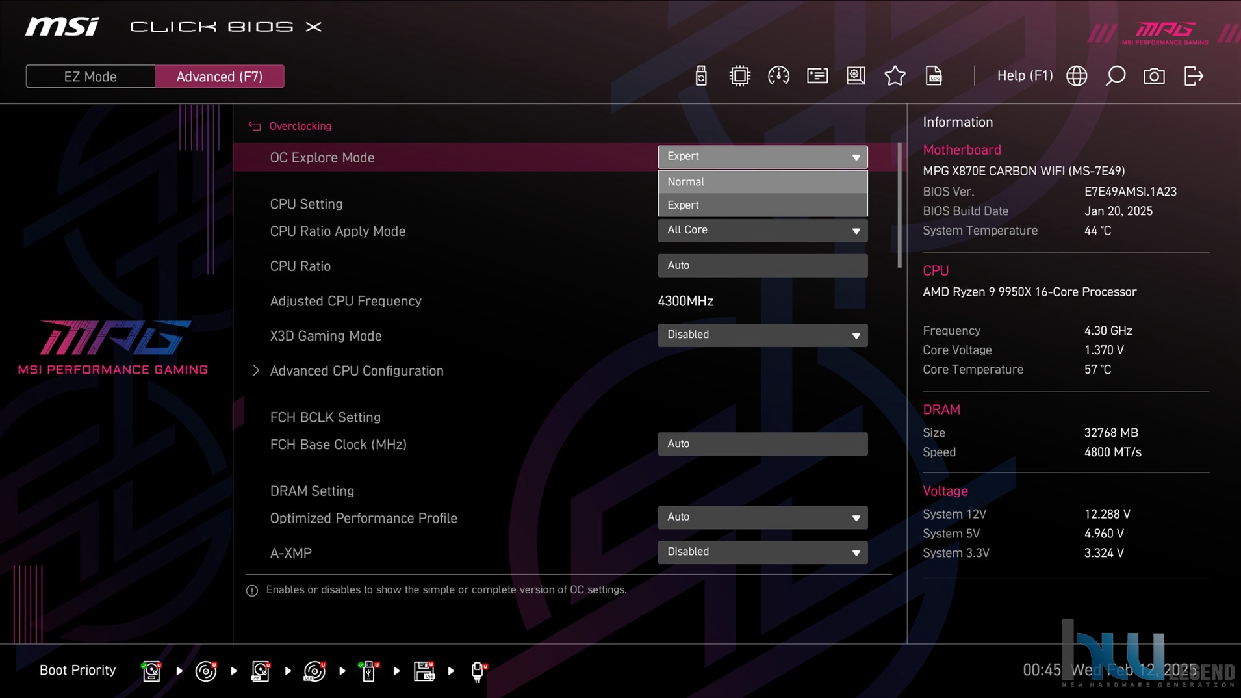Screen dimensions: 1241x698
Task: Select first optical disc boot device
Action: (x=206, y=671)
